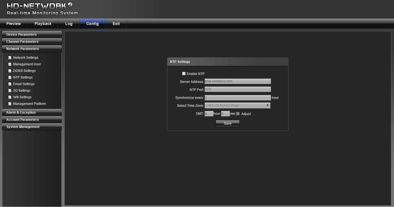The width and height of the screenshot is (394, 207).
Task: Open 3G Settings page
Action: [22, 91]
